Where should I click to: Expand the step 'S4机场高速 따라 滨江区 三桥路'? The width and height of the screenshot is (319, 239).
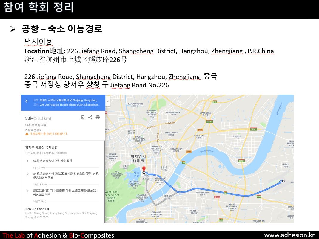coord(28,174)
